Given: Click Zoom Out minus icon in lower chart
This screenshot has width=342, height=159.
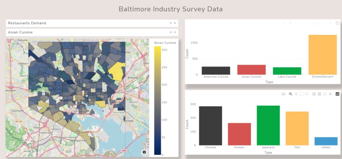Looking at the screenshot, I should (320, 94).
